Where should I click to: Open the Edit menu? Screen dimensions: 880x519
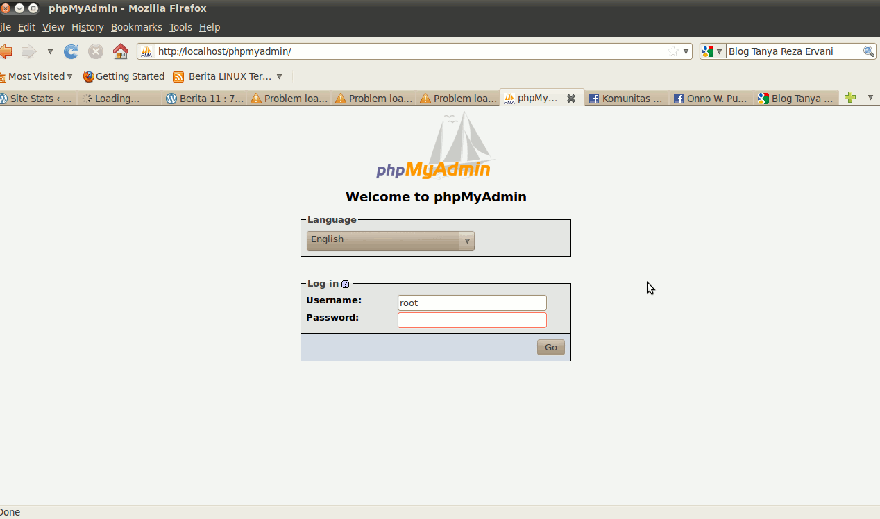26,27
